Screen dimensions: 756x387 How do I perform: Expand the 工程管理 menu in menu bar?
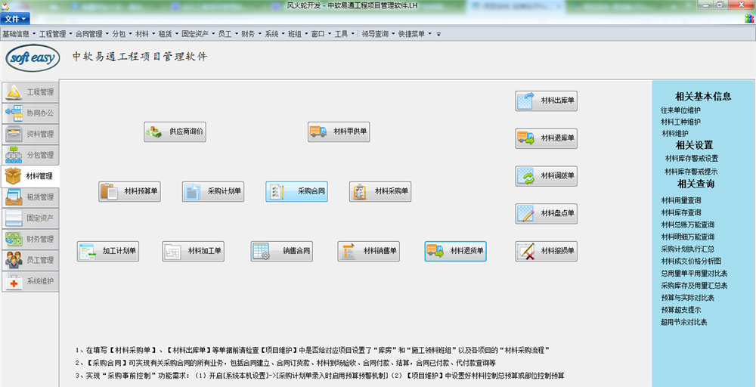(56, 34)
